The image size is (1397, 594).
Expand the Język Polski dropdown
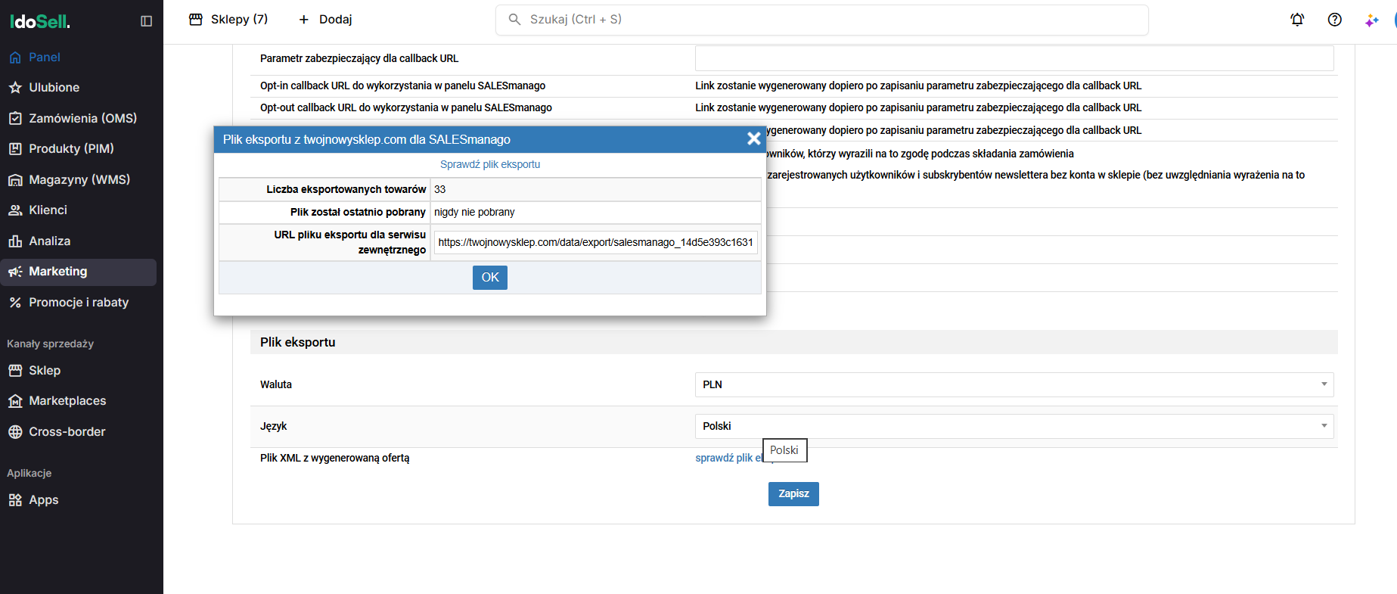pos(1014,426)
